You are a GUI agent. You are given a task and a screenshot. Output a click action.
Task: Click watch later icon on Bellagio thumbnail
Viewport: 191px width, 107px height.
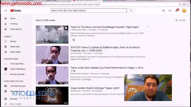click(x=66, y=28)
